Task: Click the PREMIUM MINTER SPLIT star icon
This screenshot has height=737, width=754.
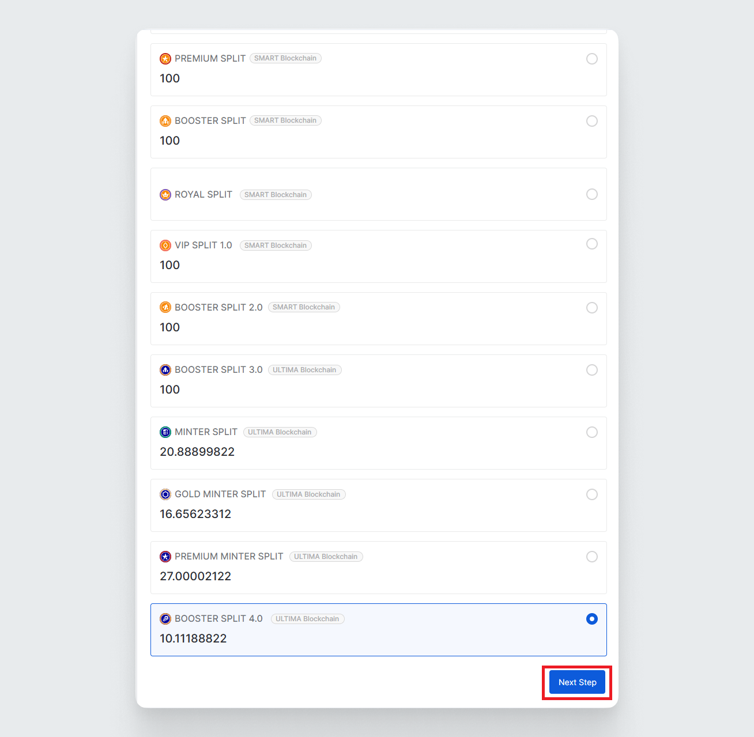Action: (165, 557)
